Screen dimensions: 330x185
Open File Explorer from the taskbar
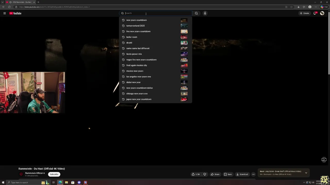click(67, 182)
